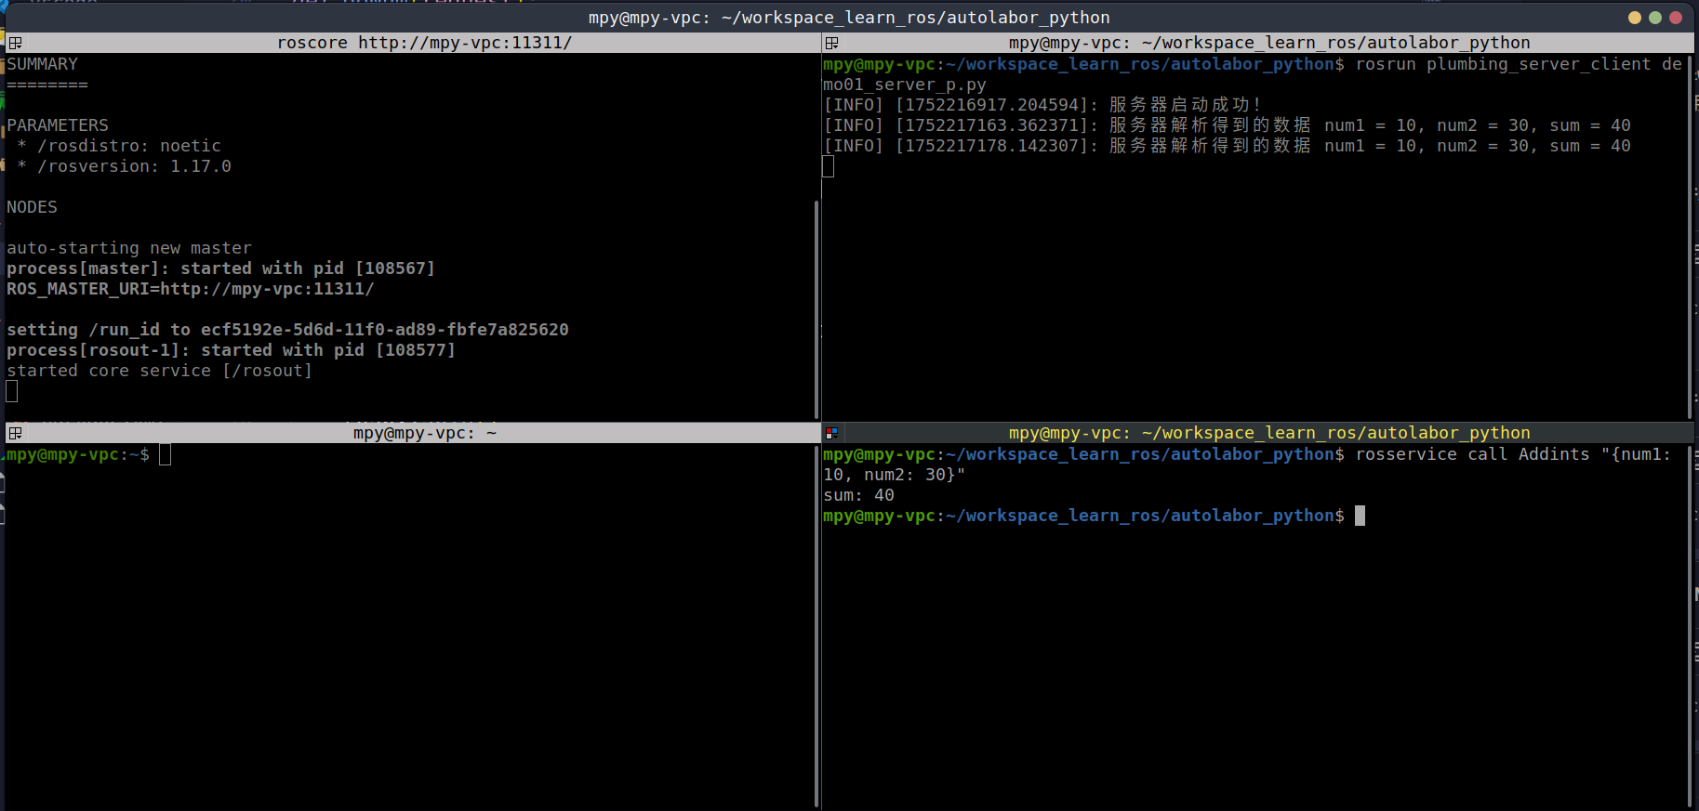Screen dimensions: 1699x811
Task: Maximize the window with the green button
Action: [x=1654, y=18]
